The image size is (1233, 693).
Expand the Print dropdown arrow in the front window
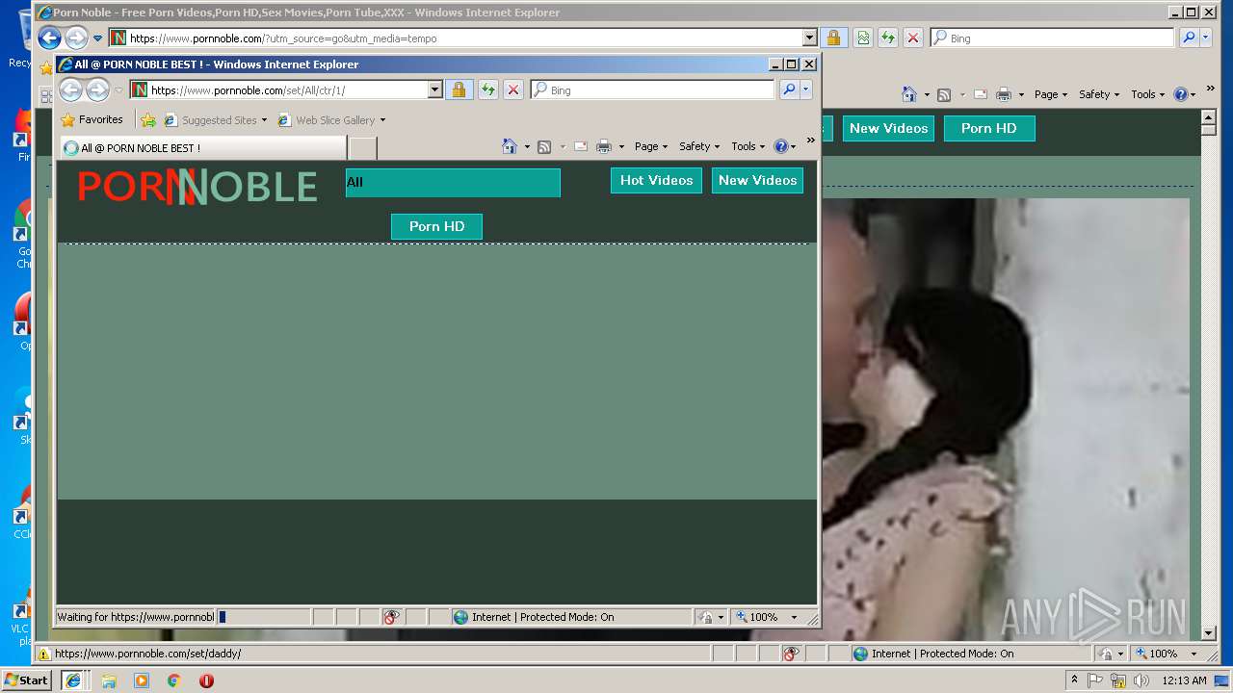[x=621, y=147]
